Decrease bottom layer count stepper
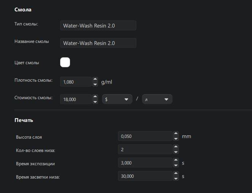 [175, 152]
